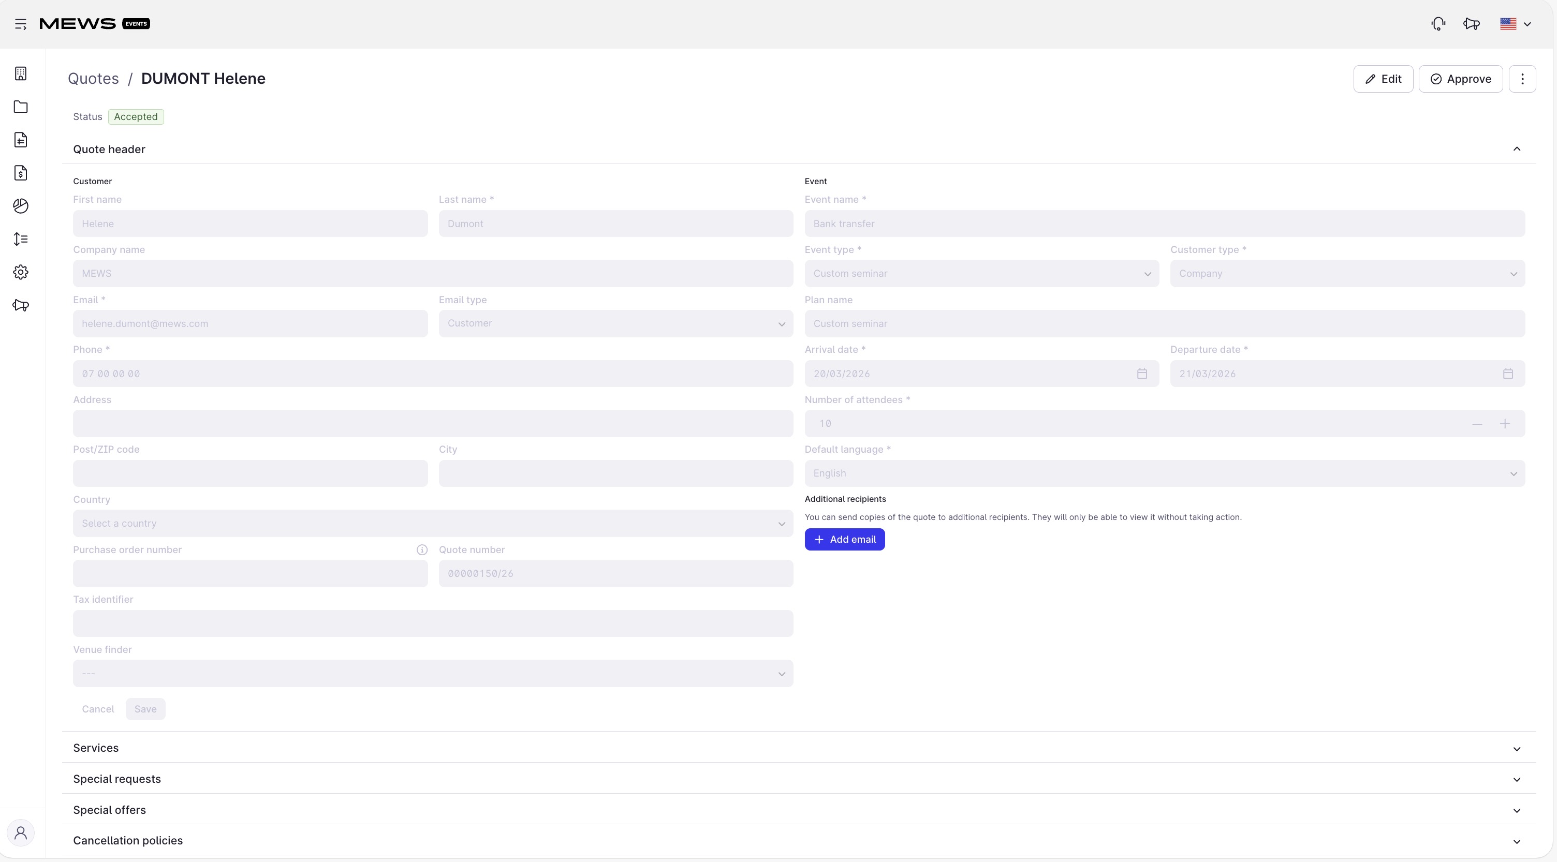This screenshot has width=1557, height=862.
Task: Go back to Quotes breadcrumb
Action: [x=93, y=79]
